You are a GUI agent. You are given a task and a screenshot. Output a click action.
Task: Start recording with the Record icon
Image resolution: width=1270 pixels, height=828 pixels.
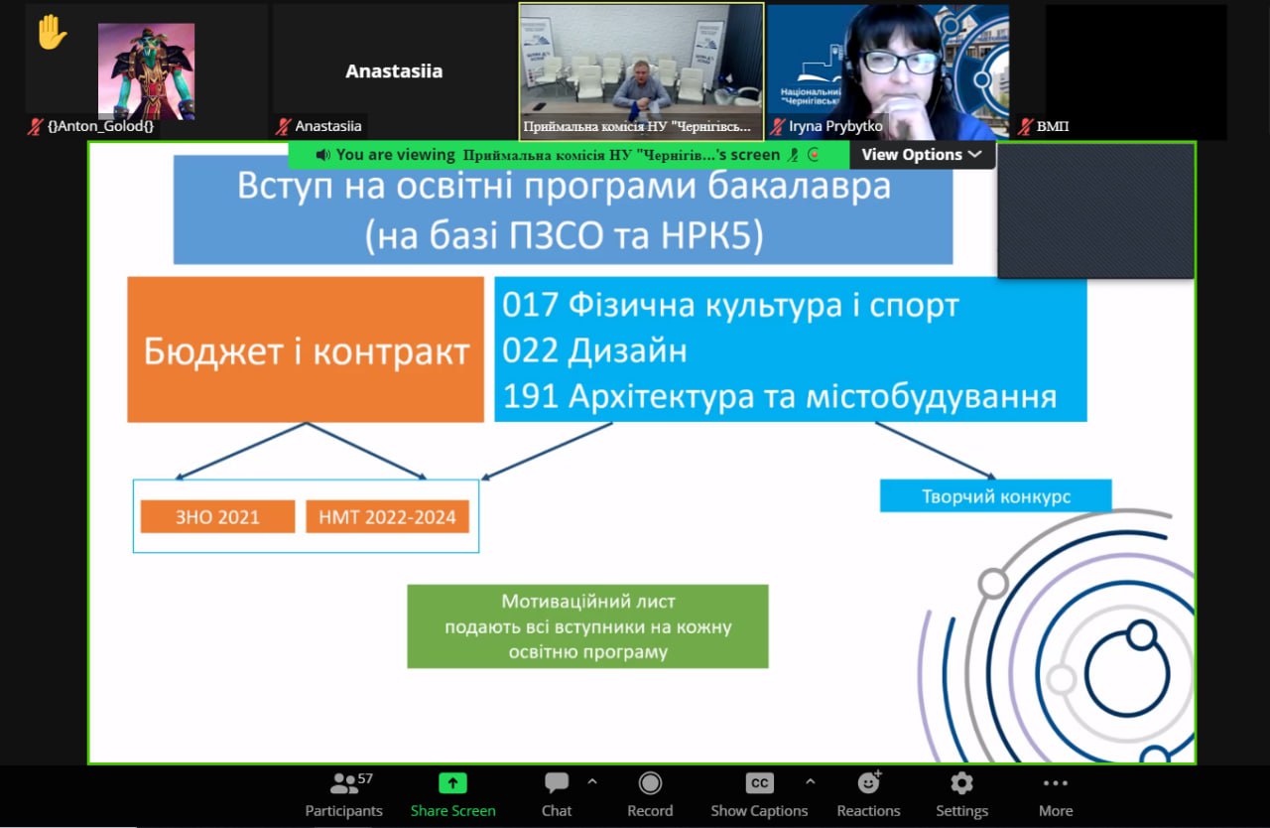pos(650,783)
